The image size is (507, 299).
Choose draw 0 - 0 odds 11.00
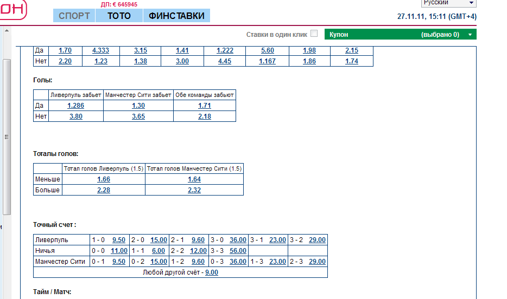coord(119,251)
